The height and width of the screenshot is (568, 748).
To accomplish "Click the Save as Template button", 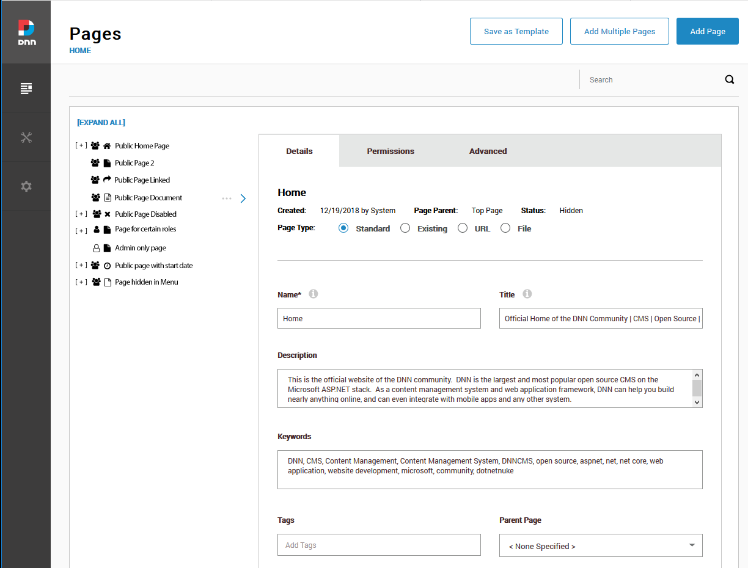I will click(x=516, y=31).
